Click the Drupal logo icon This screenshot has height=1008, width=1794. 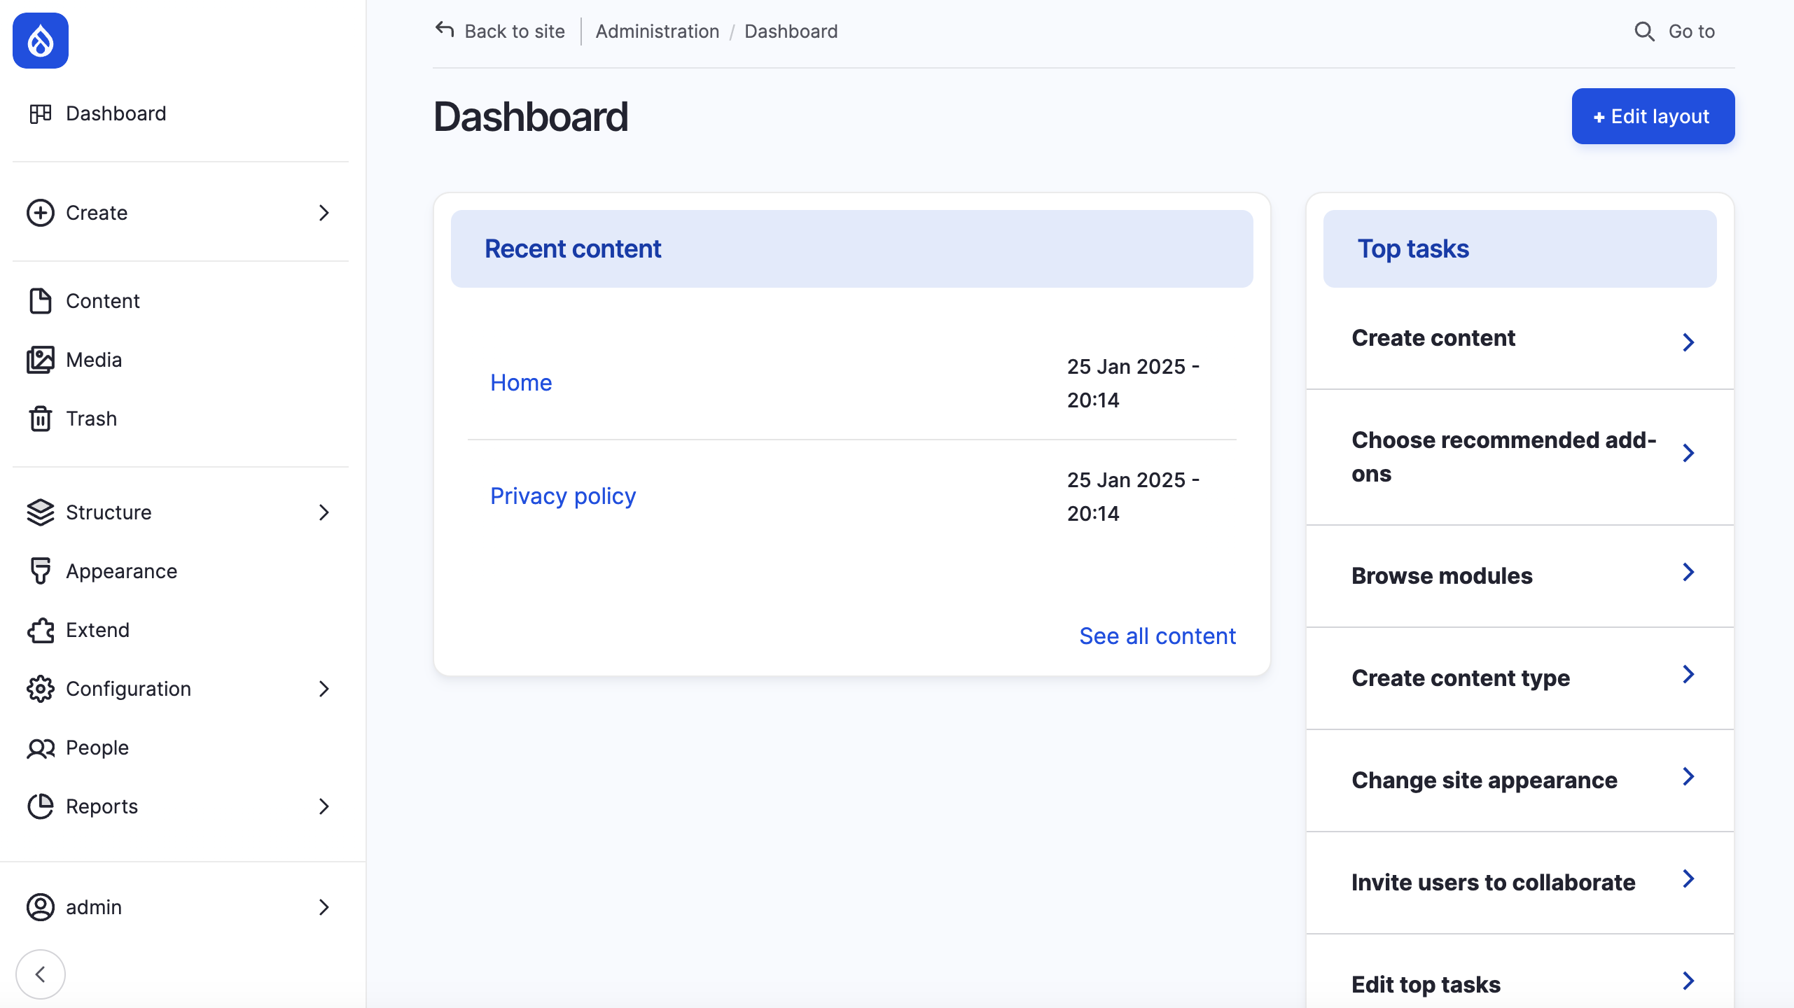tap(41, 41)
